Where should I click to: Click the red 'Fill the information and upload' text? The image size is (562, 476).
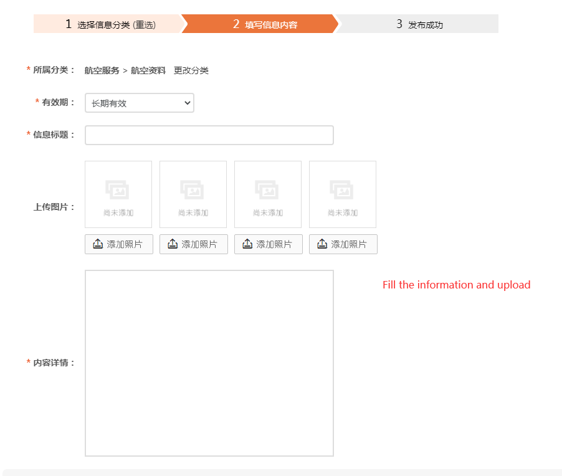(x=456, y=285)
